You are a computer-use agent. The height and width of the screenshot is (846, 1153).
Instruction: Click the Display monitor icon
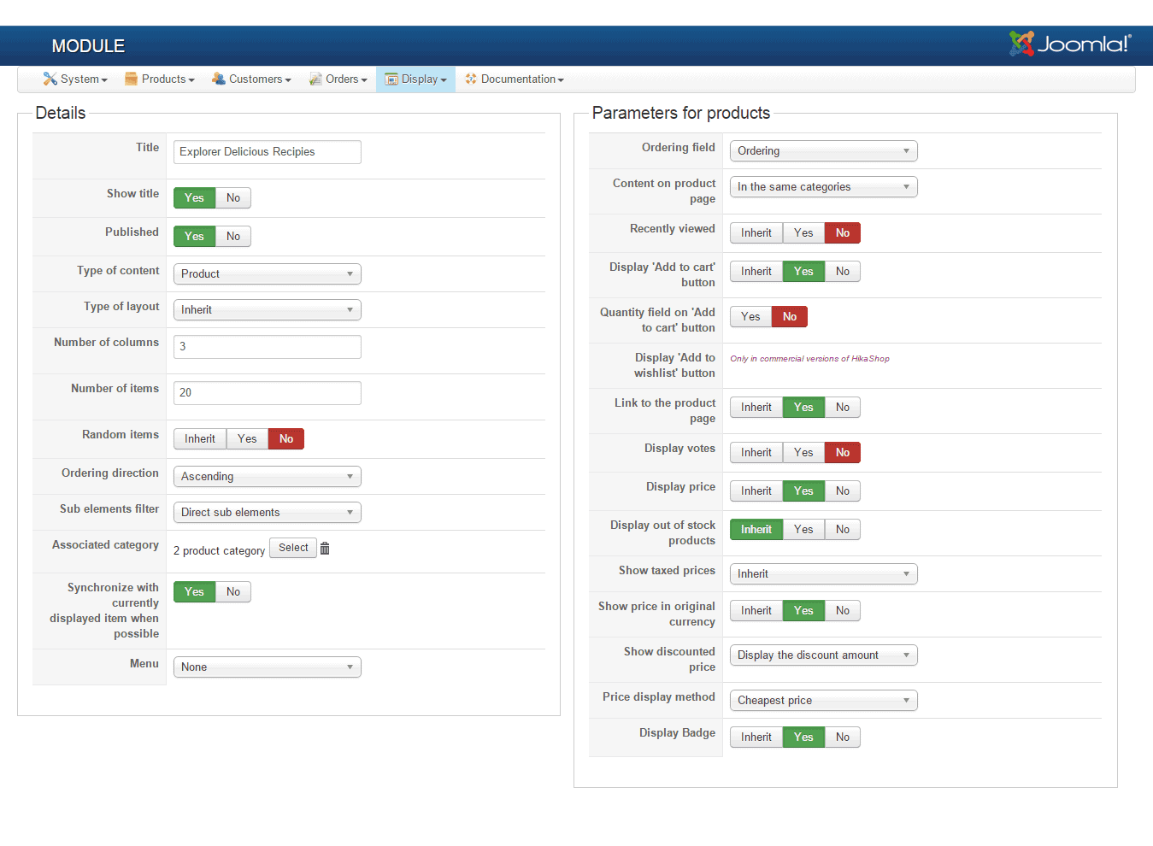coord(392,79)
